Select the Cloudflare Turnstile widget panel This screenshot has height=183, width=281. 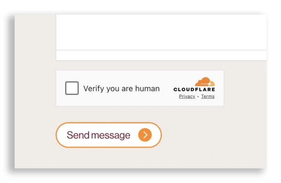[x=140, y=88]
